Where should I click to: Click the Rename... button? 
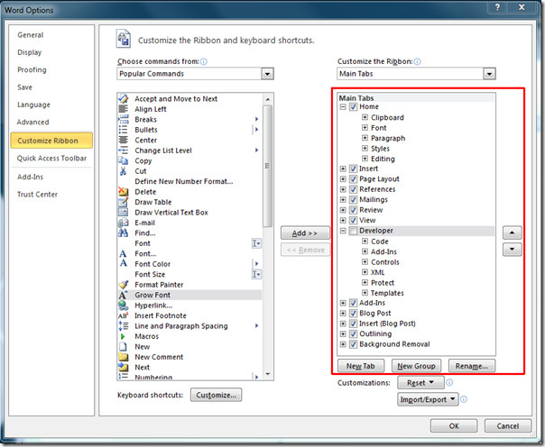point(472,366)
